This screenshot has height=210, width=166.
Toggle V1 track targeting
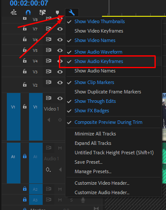[x=36, y=117]
